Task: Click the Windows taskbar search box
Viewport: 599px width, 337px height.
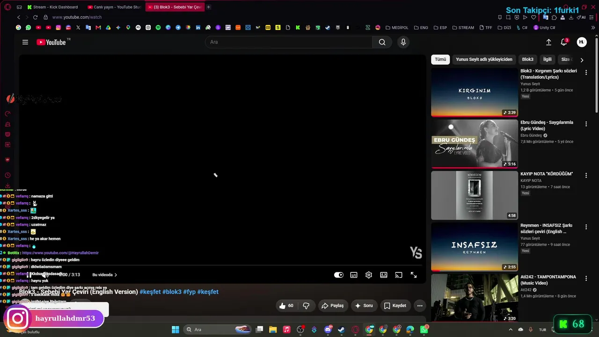Action: point(218,330)
